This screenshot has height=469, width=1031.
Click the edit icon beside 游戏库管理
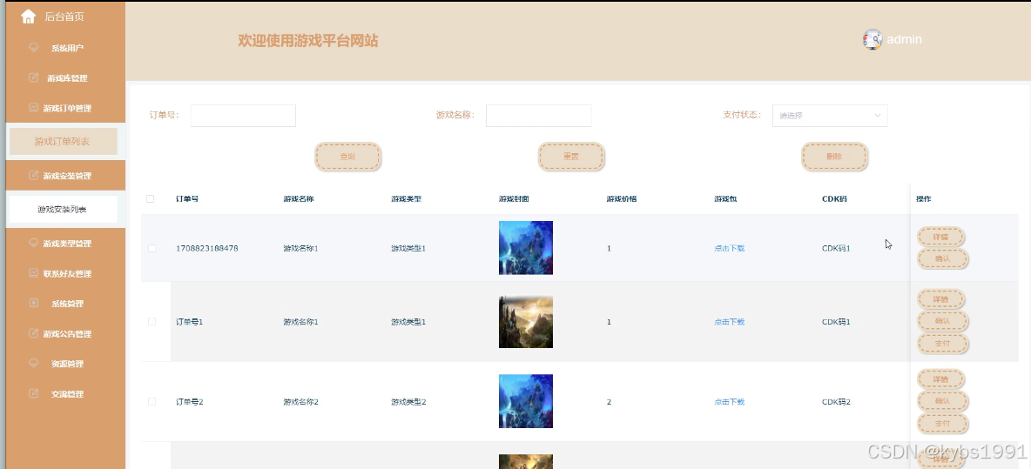point(34,77)
